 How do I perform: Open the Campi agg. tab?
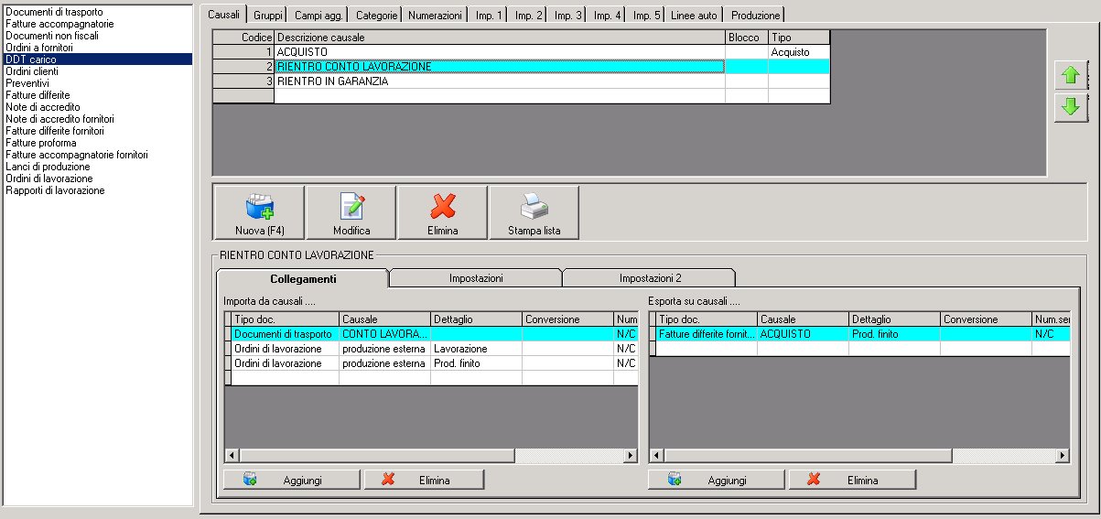(x=318, y=16)
